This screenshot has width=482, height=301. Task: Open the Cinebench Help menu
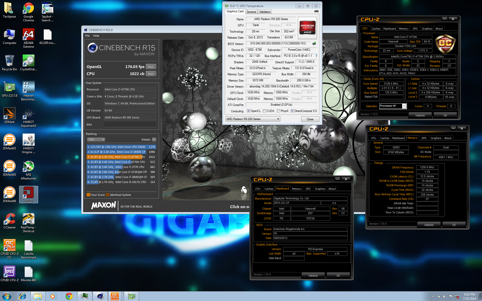click(96, 36)
